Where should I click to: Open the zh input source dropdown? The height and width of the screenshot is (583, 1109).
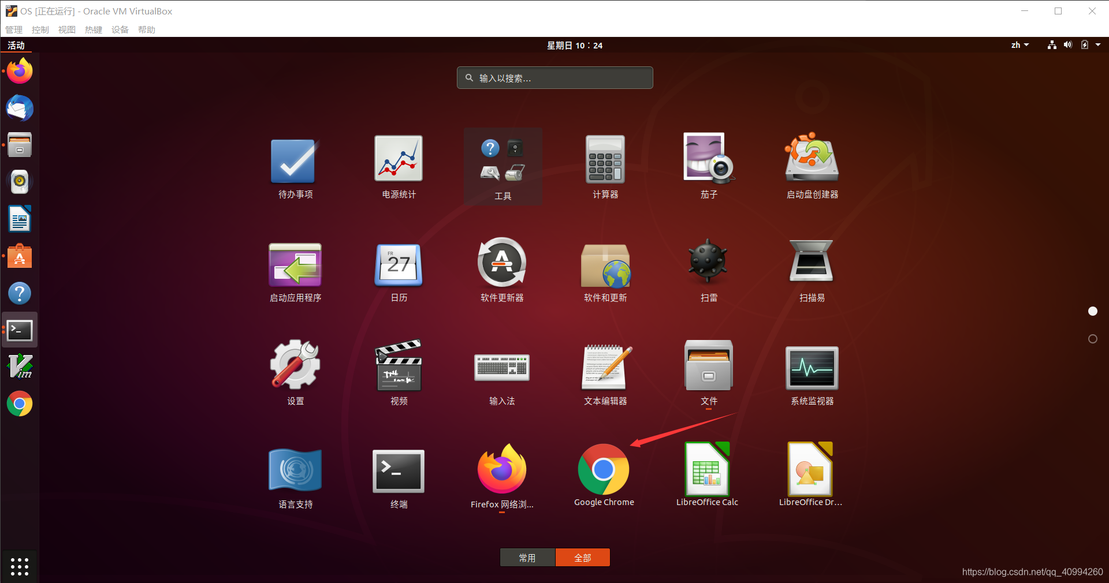point(1020,45)
